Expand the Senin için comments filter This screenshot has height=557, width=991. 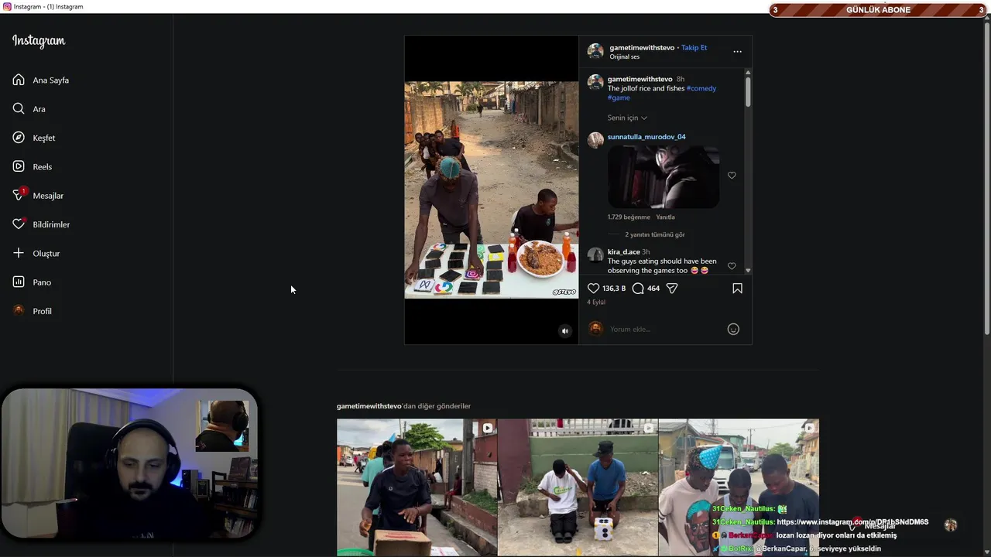(627, 118)
